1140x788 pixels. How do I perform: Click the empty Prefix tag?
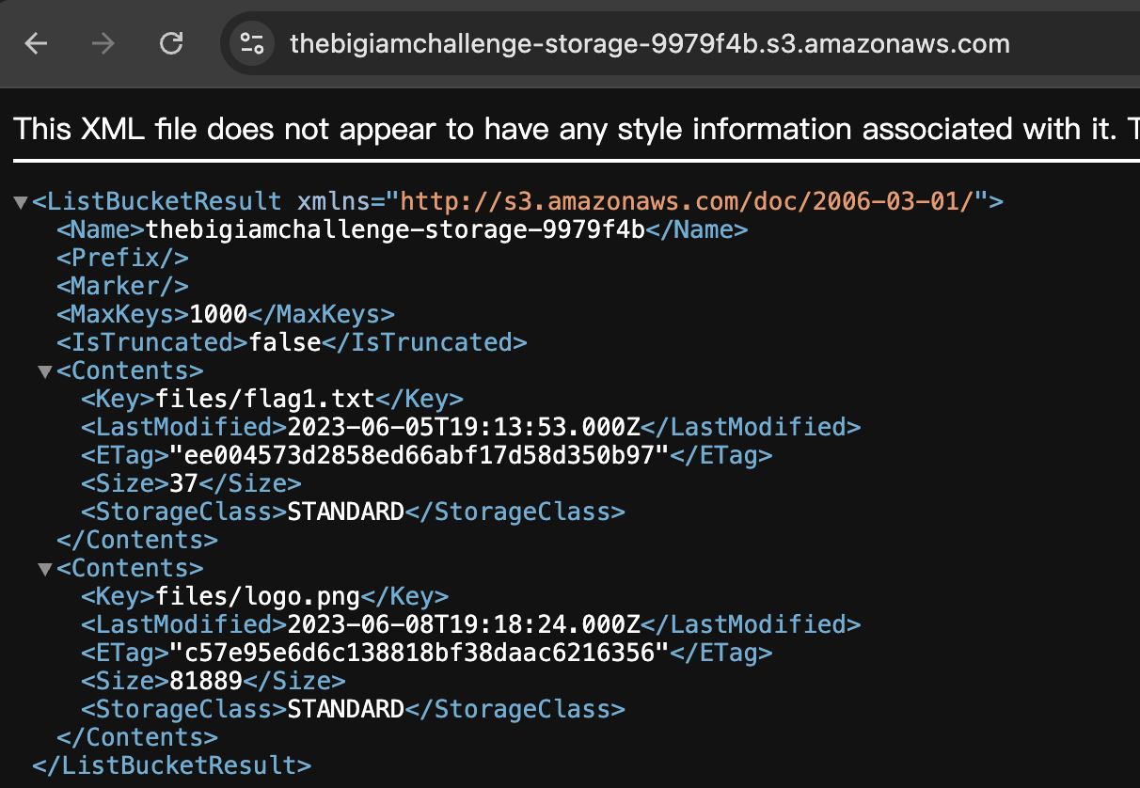(122, 258)
